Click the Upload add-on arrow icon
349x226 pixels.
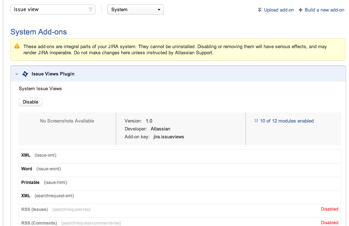pyautogui.click(x=259, y=10)
